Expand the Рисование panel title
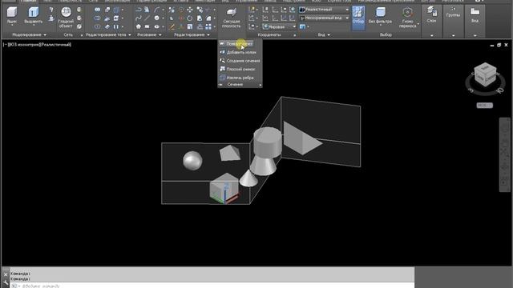Image resolution: width=513 pixels, height=288 pixels. click(149, 34)
